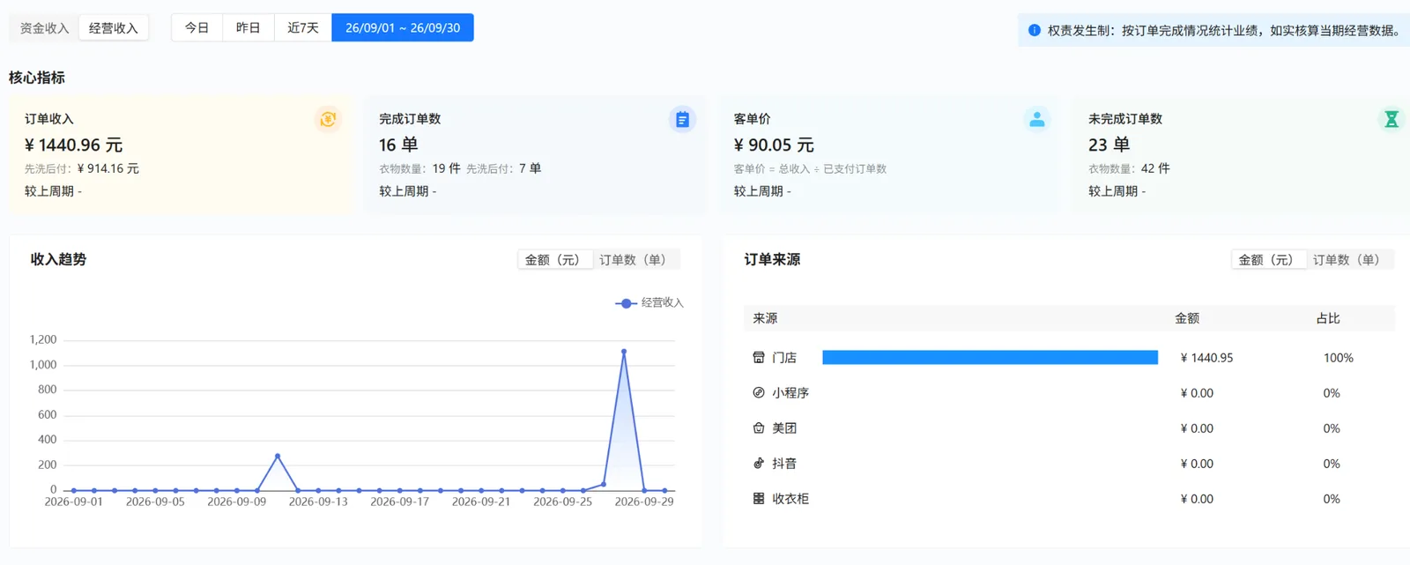This screenshot has height=565, width=1410.
Task: Click the 订单来源 section title
Action: coord(772,259)
